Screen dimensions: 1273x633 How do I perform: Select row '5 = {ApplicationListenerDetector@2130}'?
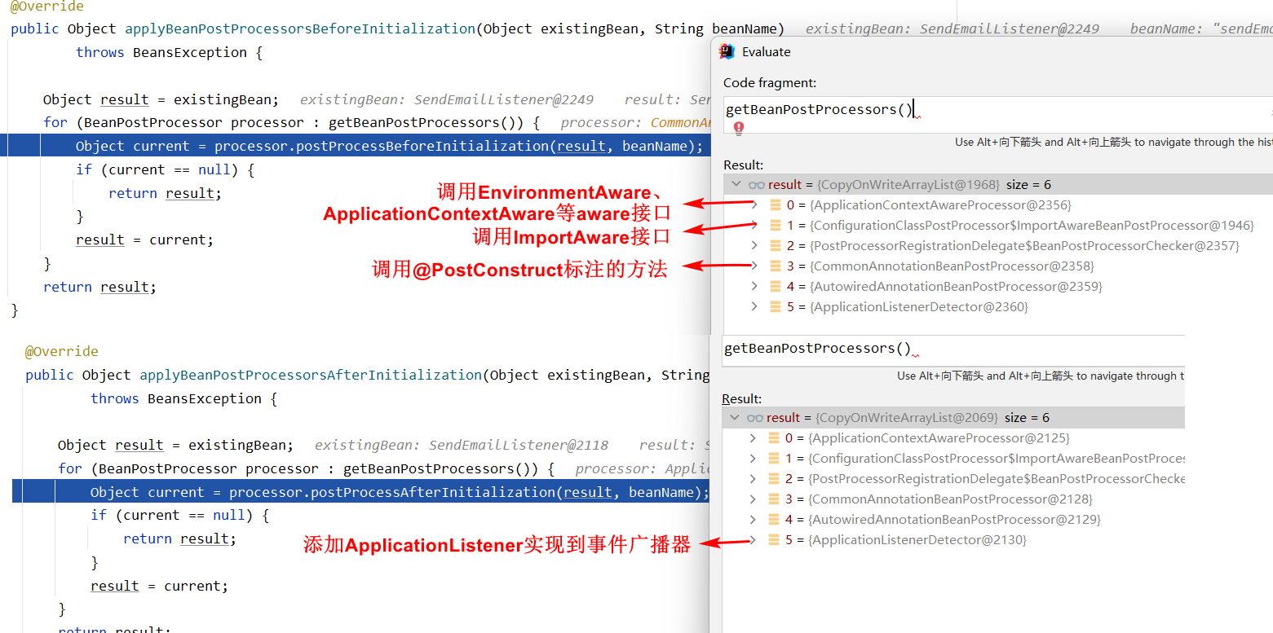[x=953, y=540]
